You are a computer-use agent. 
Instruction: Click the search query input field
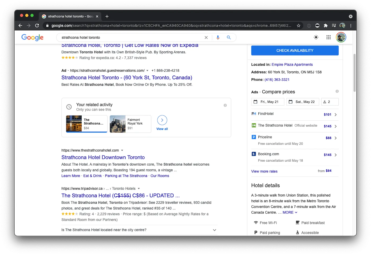131,38
